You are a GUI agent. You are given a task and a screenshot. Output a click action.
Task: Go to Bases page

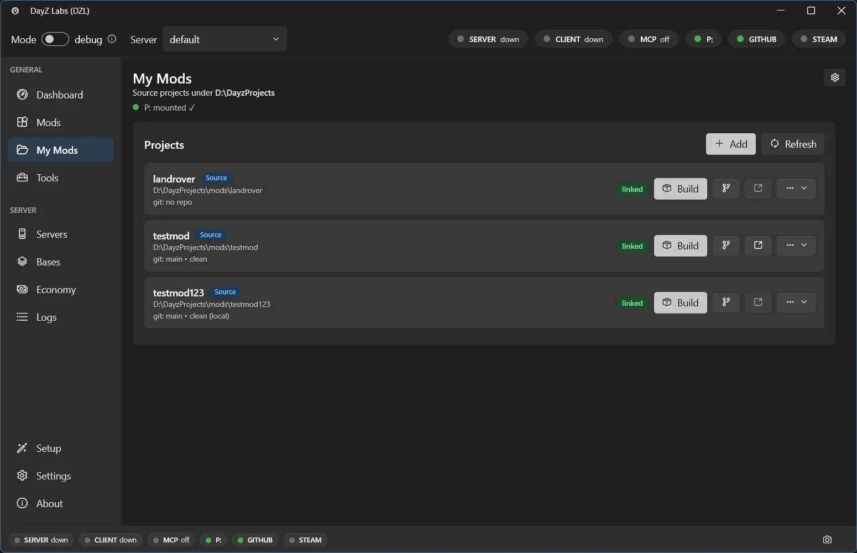[60, 262]
